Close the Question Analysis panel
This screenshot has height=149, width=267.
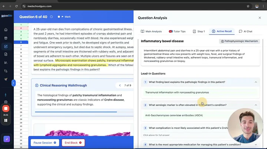pyautogui.click(x=260, y=18)
